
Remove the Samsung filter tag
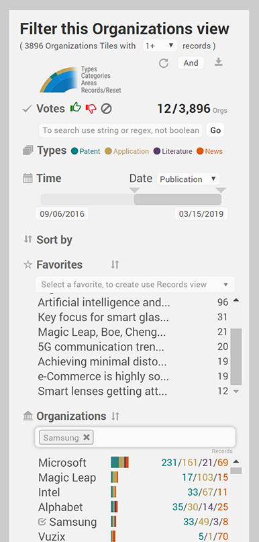(87, 437)
